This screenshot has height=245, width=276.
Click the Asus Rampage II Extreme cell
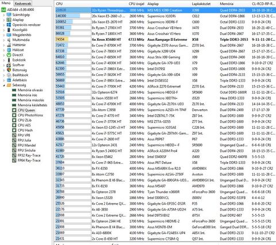(x=167, y=40)
